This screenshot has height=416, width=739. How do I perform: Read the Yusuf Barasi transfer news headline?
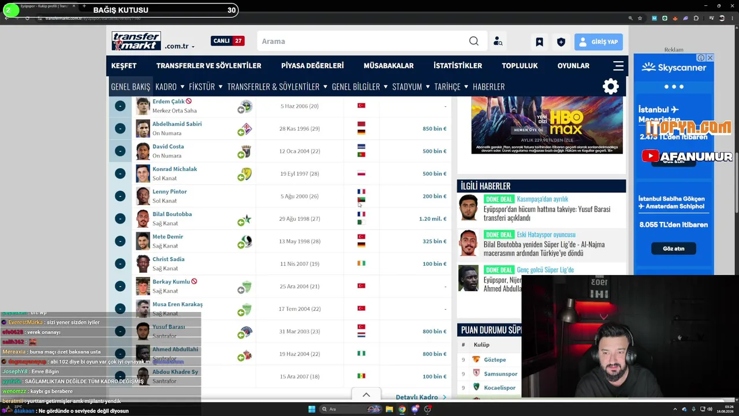(x=547, y=213)
